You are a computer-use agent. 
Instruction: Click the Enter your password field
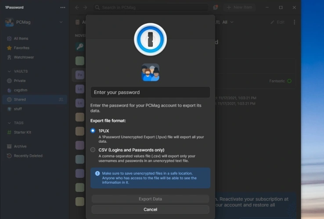150,92
